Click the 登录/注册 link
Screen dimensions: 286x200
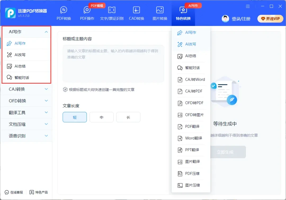tap(241, 19)
